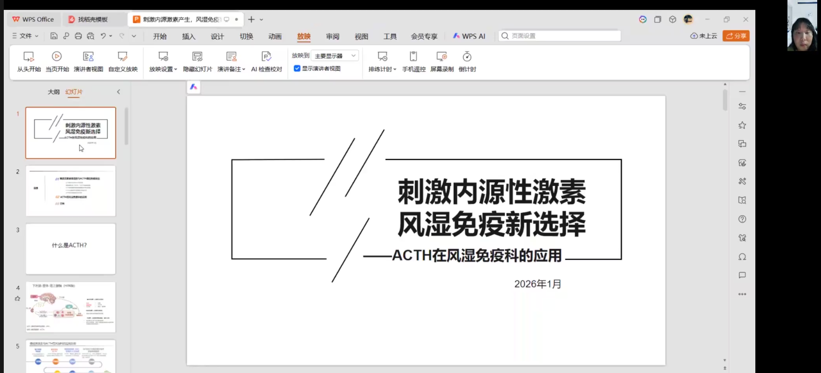Open the countdown timer (倒计时)
This screenshot has width=821, height=373.
pos(467,61)
